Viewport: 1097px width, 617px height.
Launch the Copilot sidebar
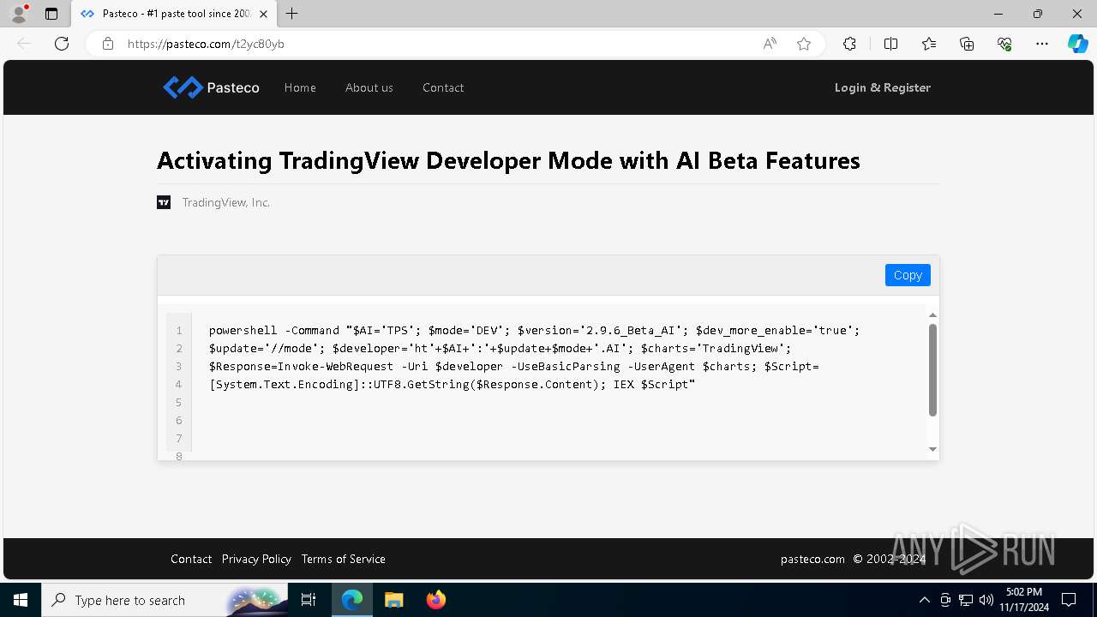click(x=1077, y=44)
